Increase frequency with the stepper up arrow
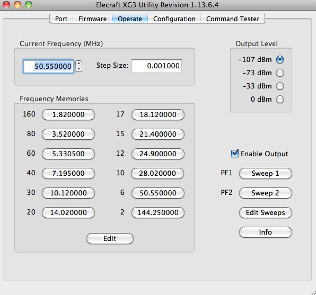 (x=79, y=64)
